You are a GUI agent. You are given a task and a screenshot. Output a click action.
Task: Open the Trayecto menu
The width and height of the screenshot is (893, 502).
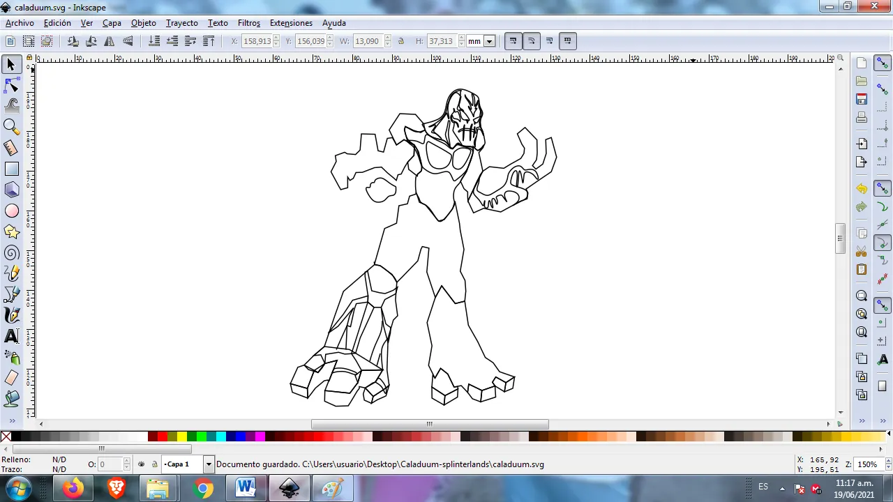182,23
